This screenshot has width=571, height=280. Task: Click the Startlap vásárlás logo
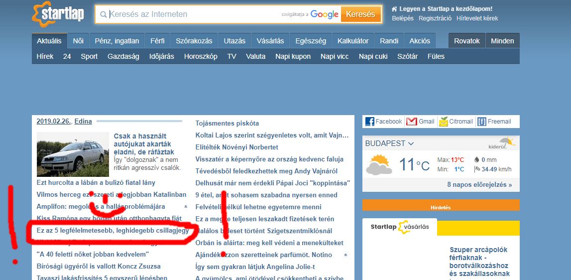coord(400,227)
